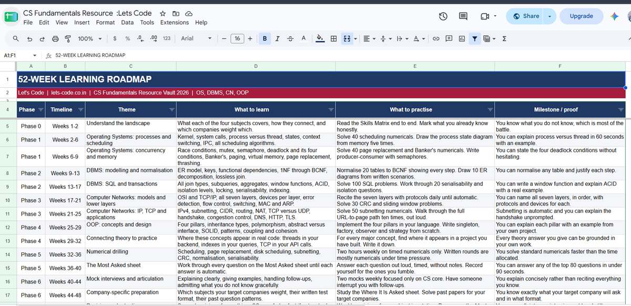Select cell 'Weeks 17-21'
Image resolution: width=631 pixels, height=306 pixels.
point(65,200)
